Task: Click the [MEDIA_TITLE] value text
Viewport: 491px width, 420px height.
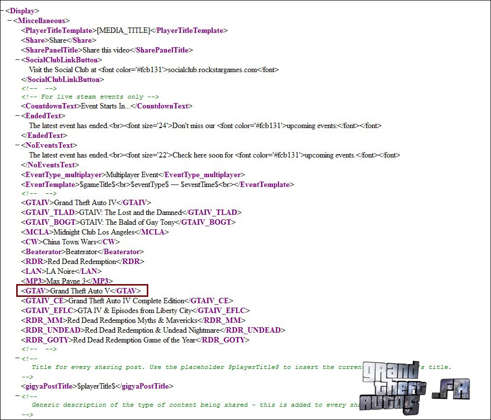Action: tap(123, 31)
